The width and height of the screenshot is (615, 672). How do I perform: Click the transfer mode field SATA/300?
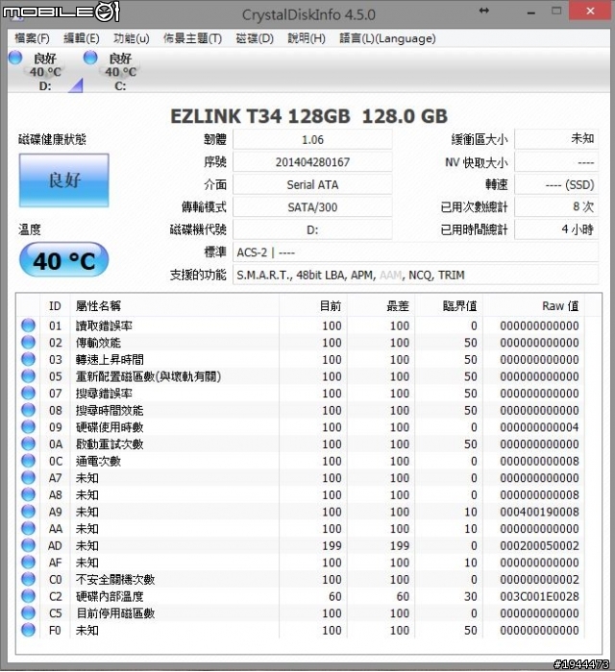(312, 207)
